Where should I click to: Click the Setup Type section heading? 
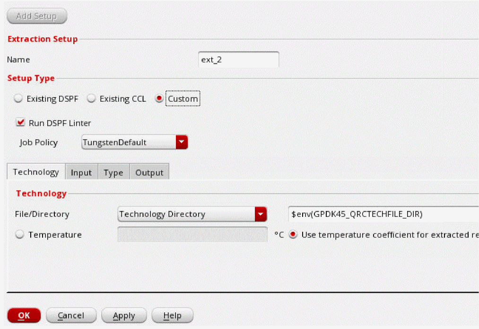[x=31, y=78]
